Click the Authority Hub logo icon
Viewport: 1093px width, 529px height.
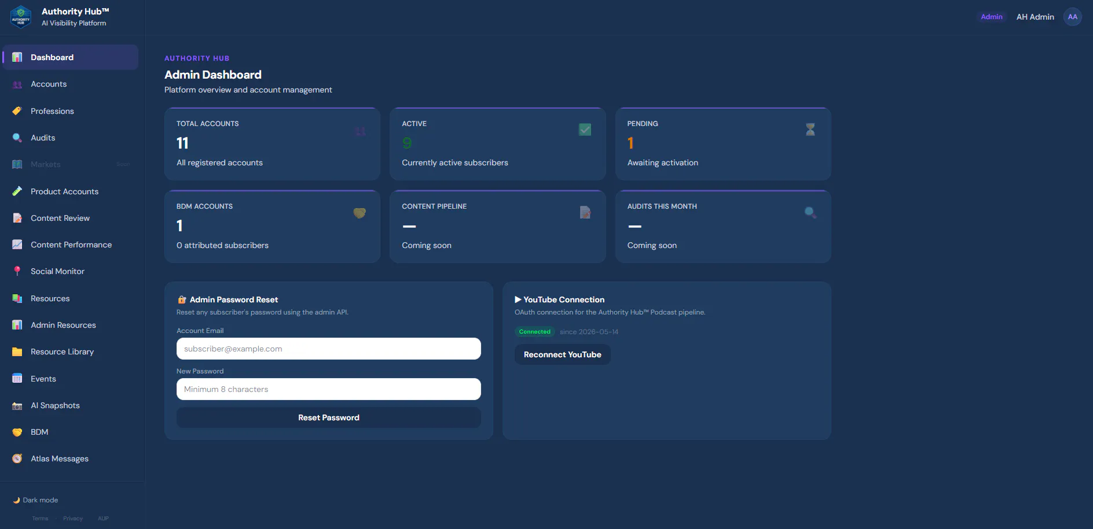(21, 17)
